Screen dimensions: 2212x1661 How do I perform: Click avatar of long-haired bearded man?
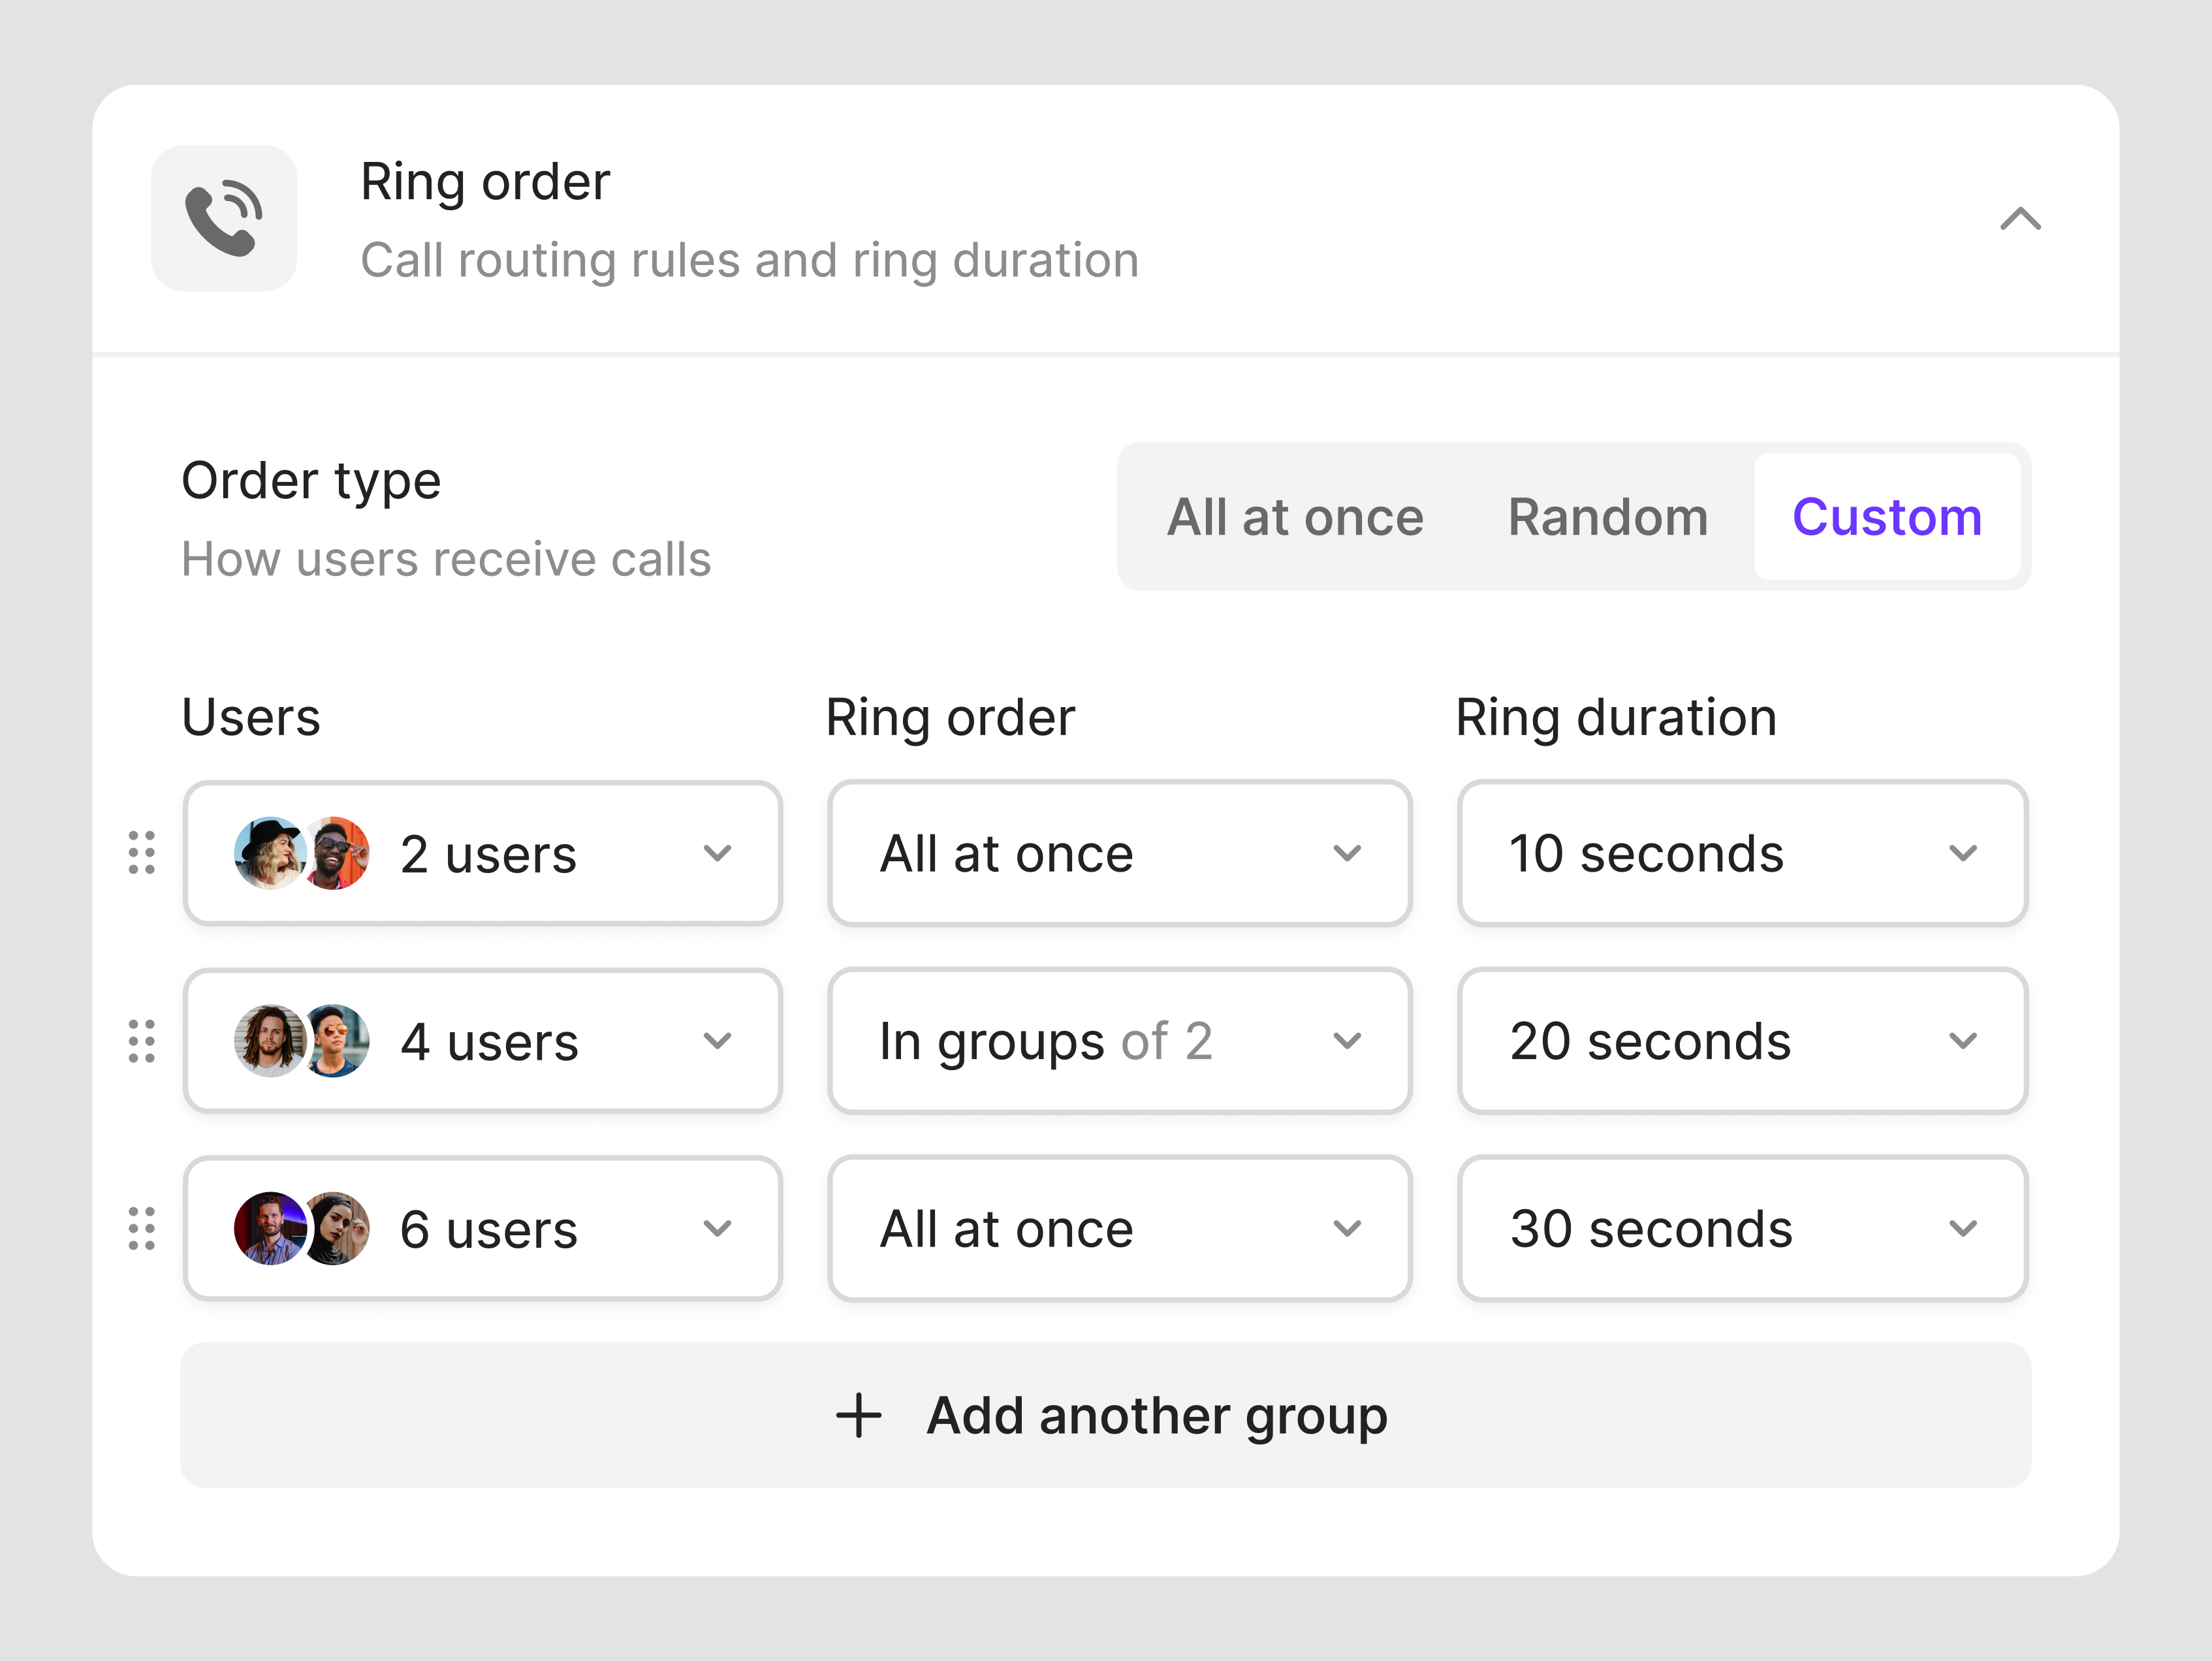268,1041
